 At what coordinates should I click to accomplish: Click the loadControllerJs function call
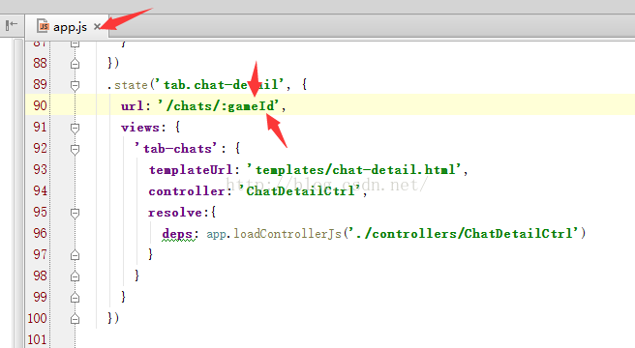point(287,234)
